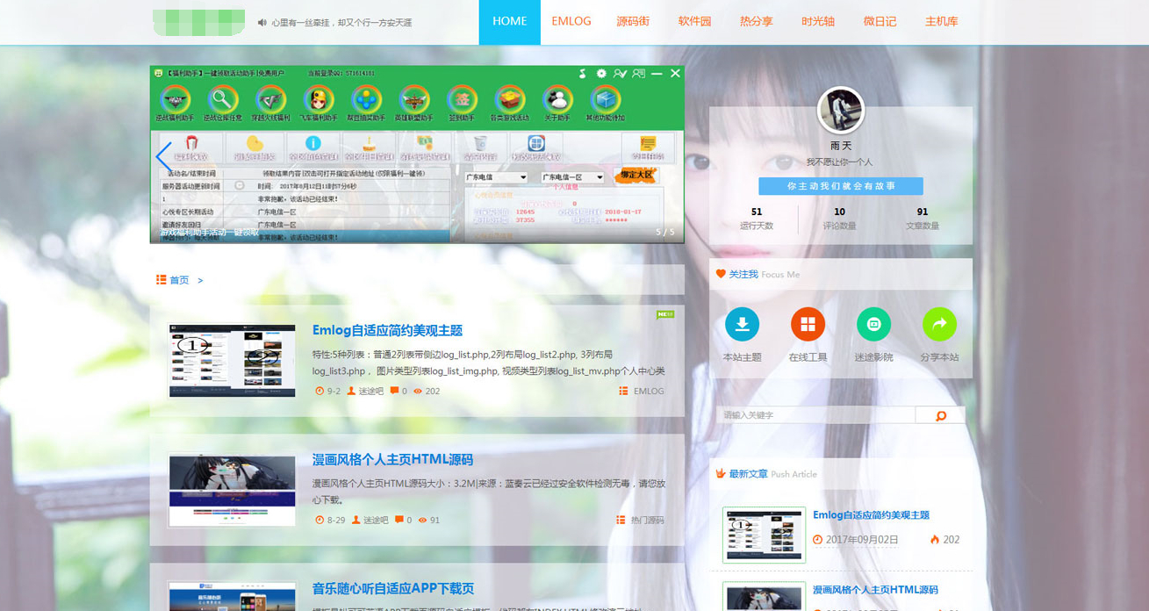Click author 迷途吧 on the 9-2 post
The image size is (1149, 611).
(373, 392)
